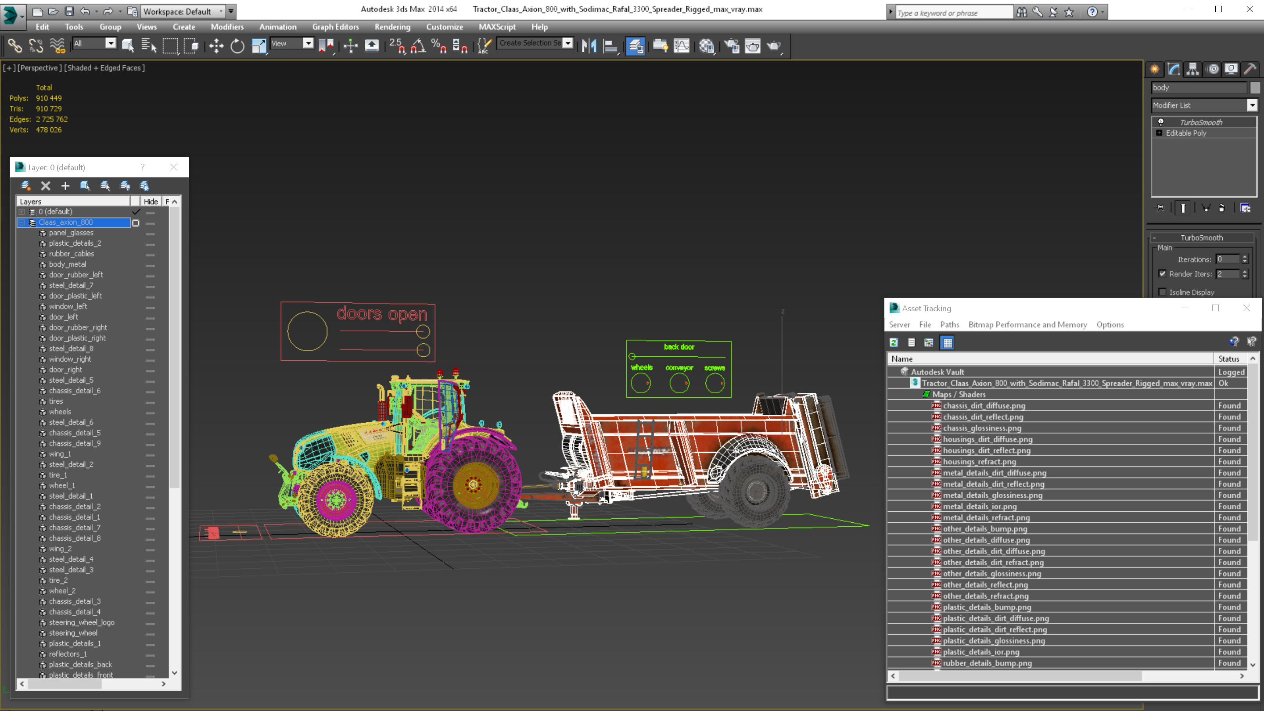Click the Shaded + Edged Faces viewport label

coord(104,68)
